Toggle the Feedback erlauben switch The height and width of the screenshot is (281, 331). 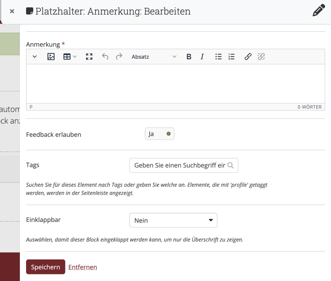point(160,134)
